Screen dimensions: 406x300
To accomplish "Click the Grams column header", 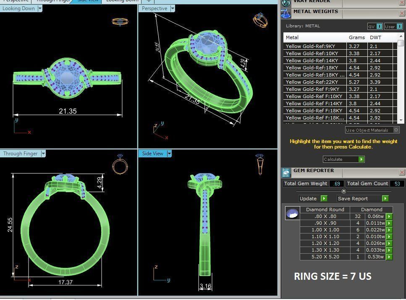I will pyautogui.click(x=356, y=37).
